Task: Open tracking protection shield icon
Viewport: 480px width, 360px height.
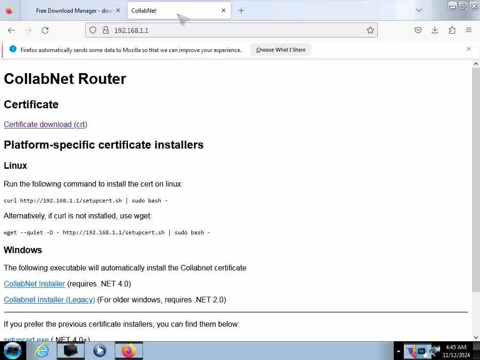Action: (x=93, y=30)
